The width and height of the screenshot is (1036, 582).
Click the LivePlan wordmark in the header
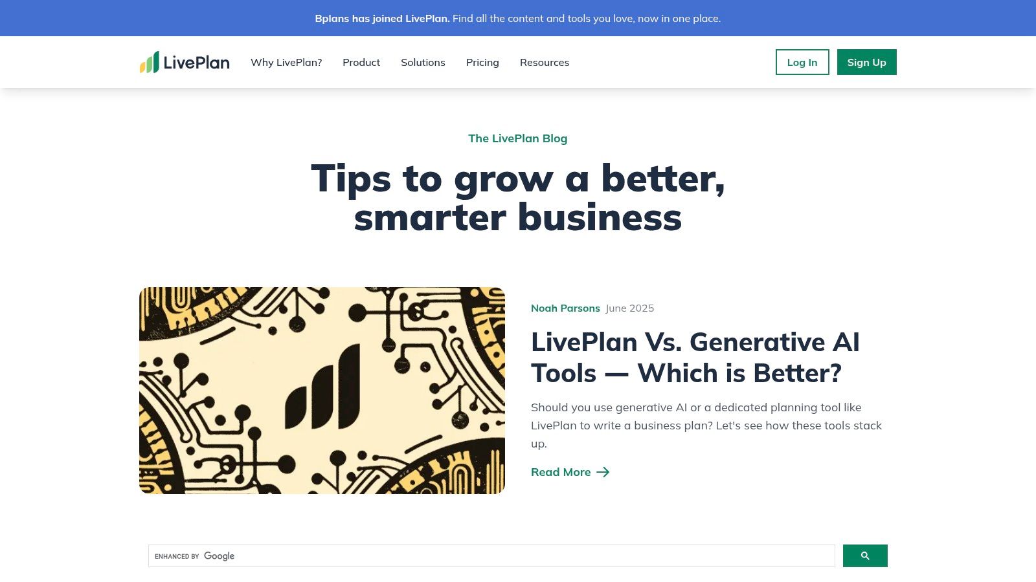[197, 62]
